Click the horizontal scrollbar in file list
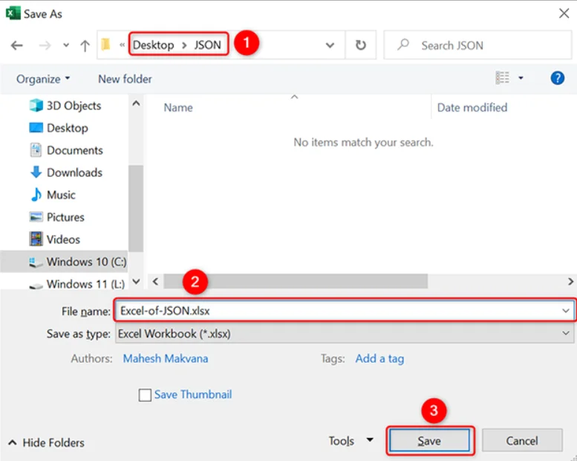This screenshot has height=461, width=577. click(x=296, y=282)
